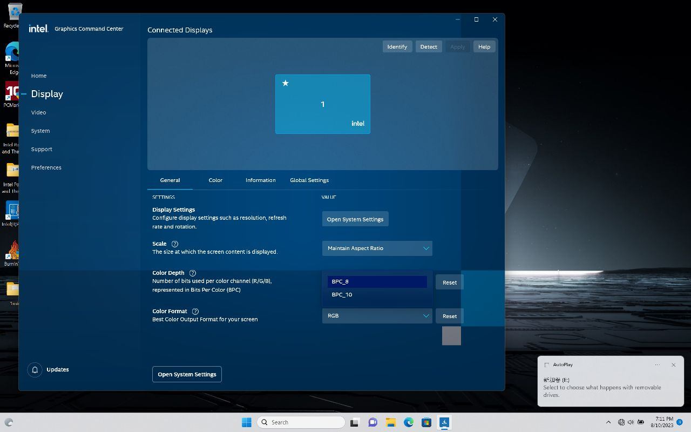
Task: Open the Color Format help question mark
Action: tap(195, 312)
